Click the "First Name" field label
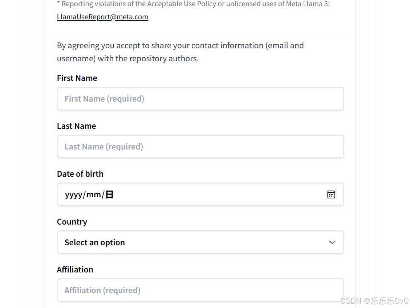The height and width of the screenshot is (308, 410). click(x=77, y=78)
